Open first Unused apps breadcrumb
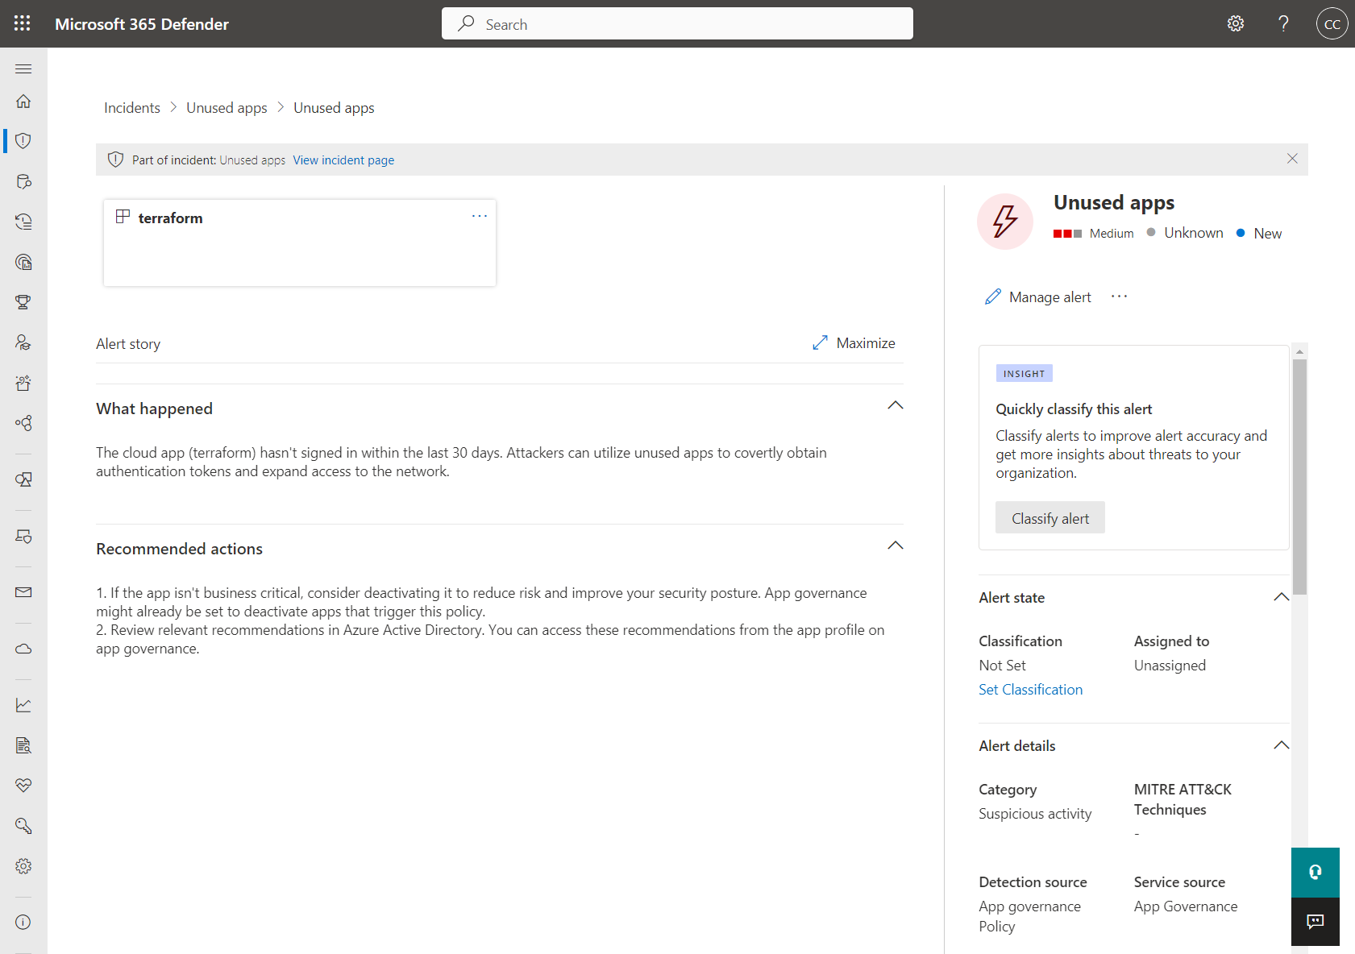This screenshot has width=1355, height=954. [x=227, y=108]
